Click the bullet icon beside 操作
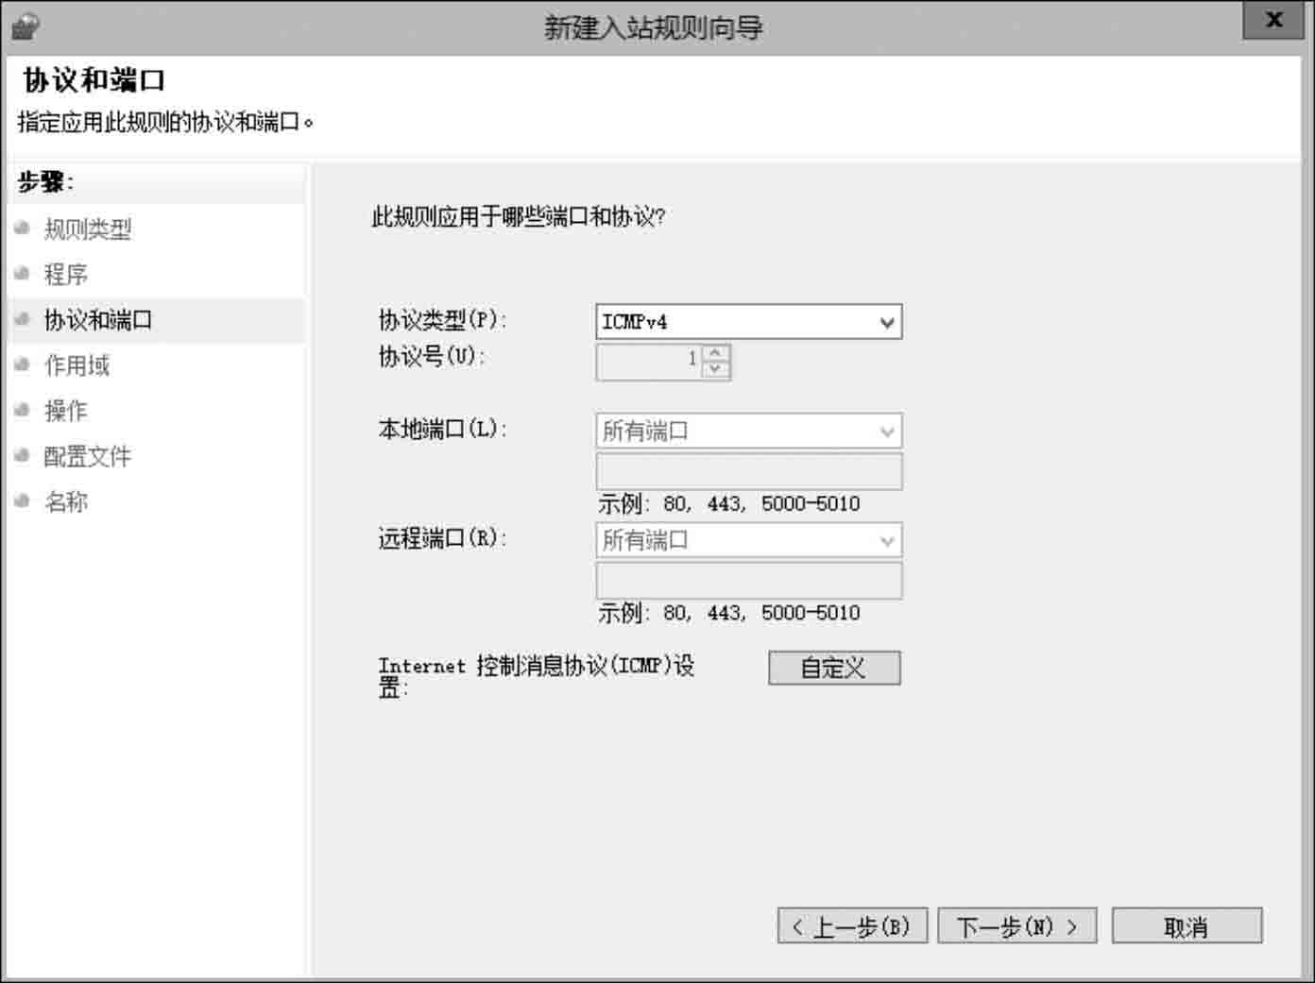1315x983 pixels. tap(23, 409)
